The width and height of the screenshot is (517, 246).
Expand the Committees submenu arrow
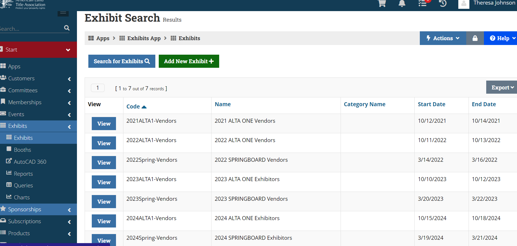69,91
